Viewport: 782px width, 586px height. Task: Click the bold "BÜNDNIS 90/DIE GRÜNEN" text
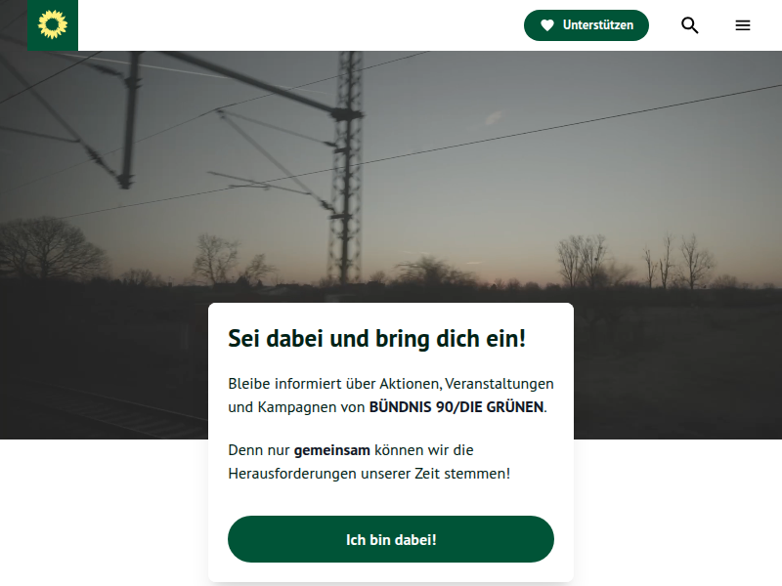point(456,407)
